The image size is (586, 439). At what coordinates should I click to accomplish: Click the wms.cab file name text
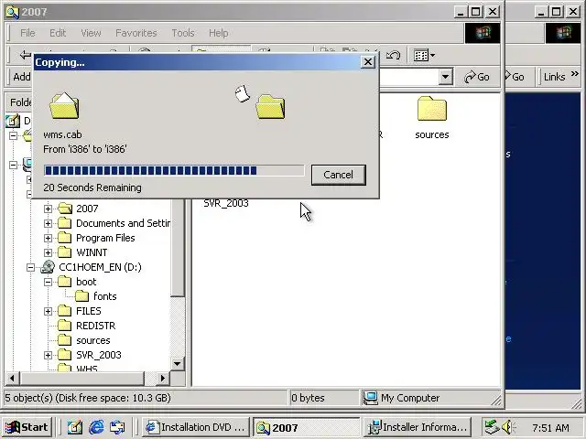pos(62,134)
